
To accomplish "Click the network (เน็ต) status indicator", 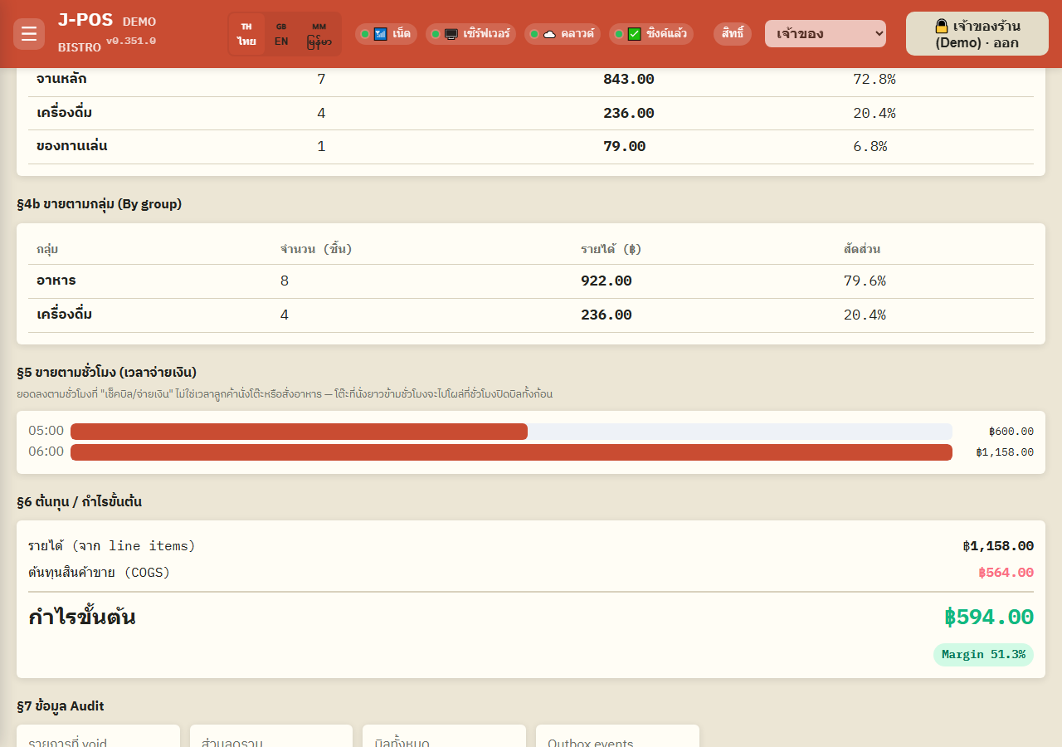I will coord(386,34).
